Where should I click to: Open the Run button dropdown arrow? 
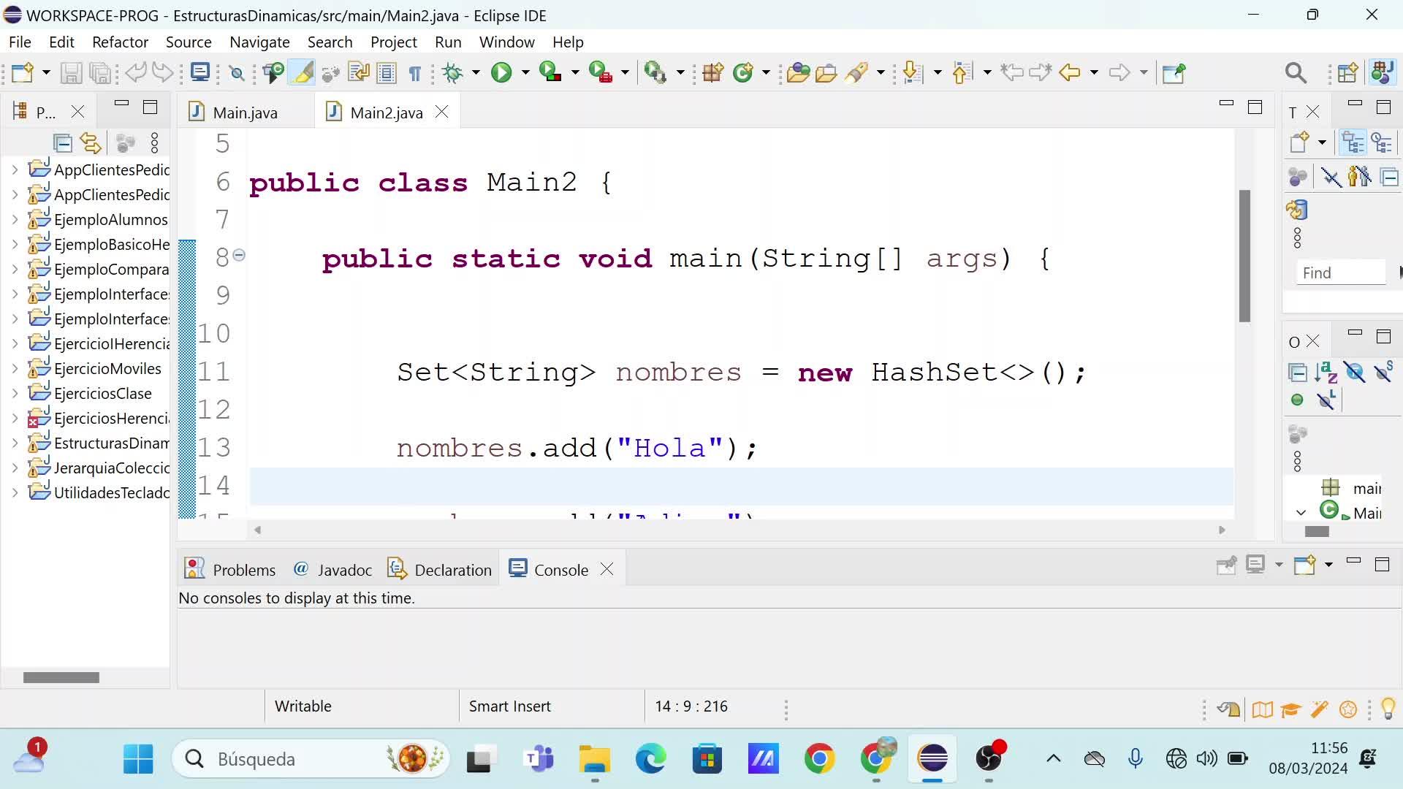[525, 72]
